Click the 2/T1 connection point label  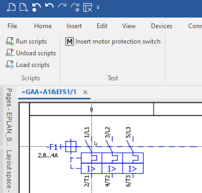87,181
